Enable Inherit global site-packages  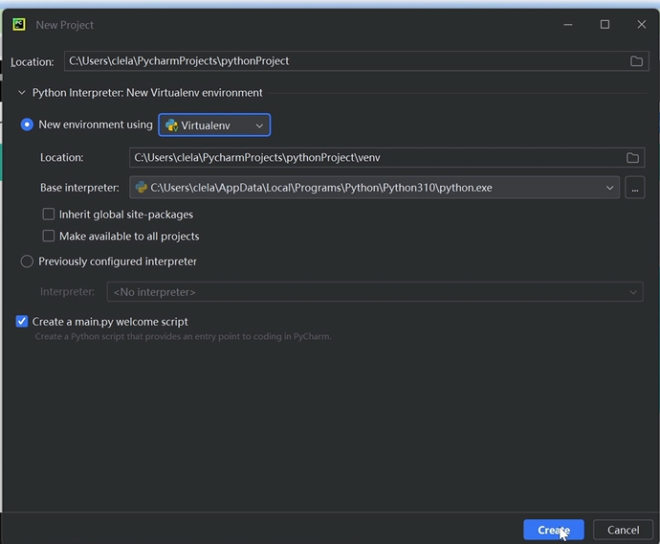[49, 215]
